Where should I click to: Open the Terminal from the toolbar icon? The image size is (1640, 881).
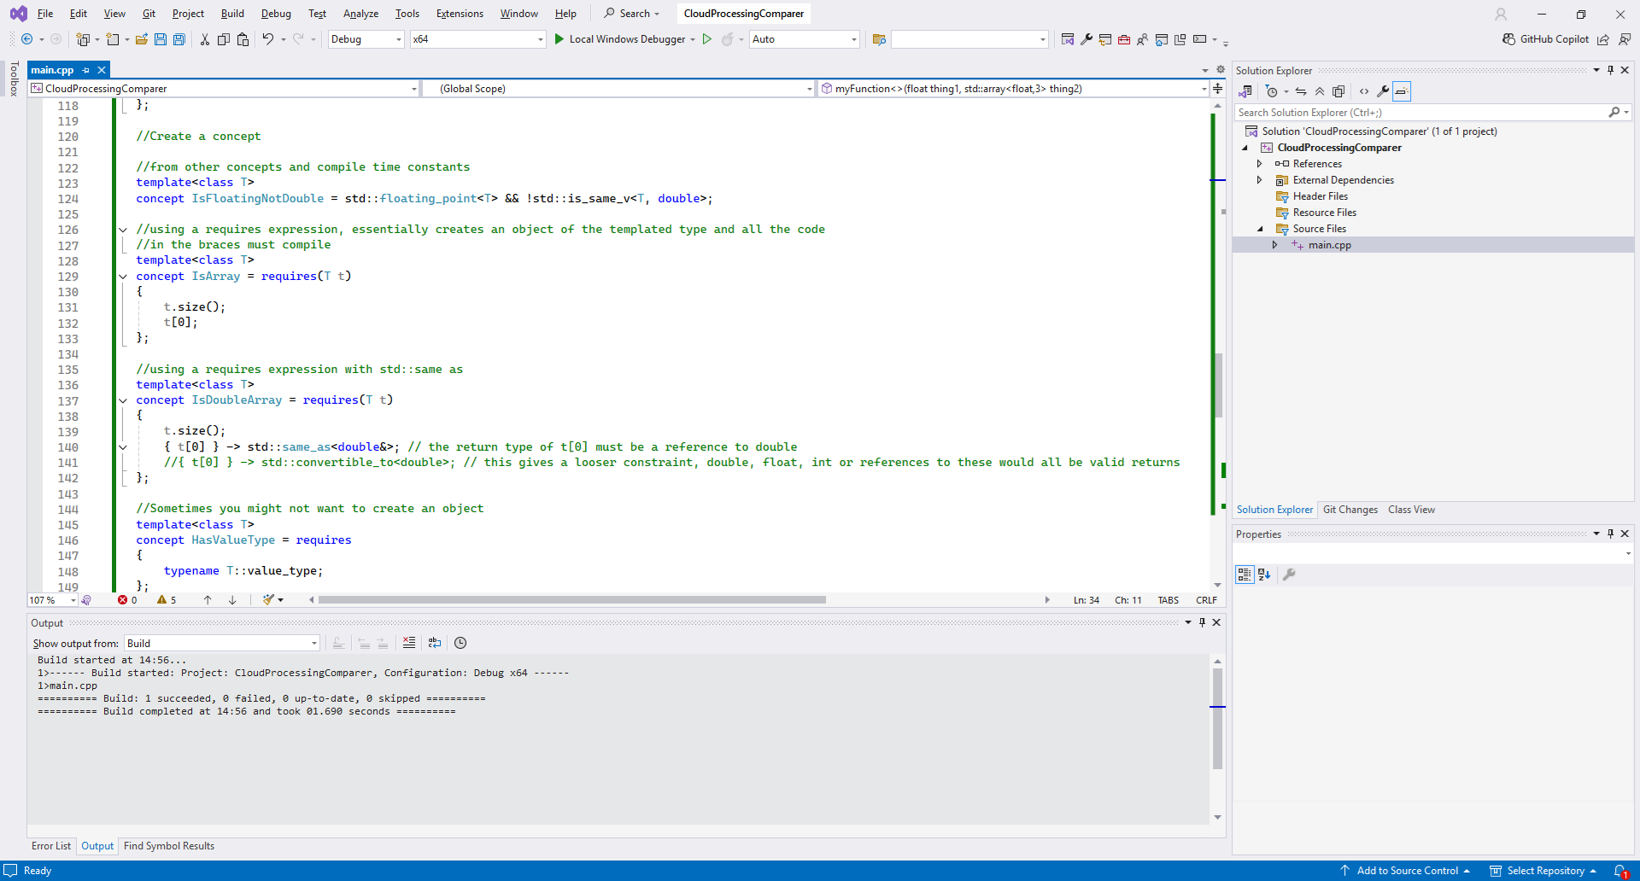(x=1200, y=39)
